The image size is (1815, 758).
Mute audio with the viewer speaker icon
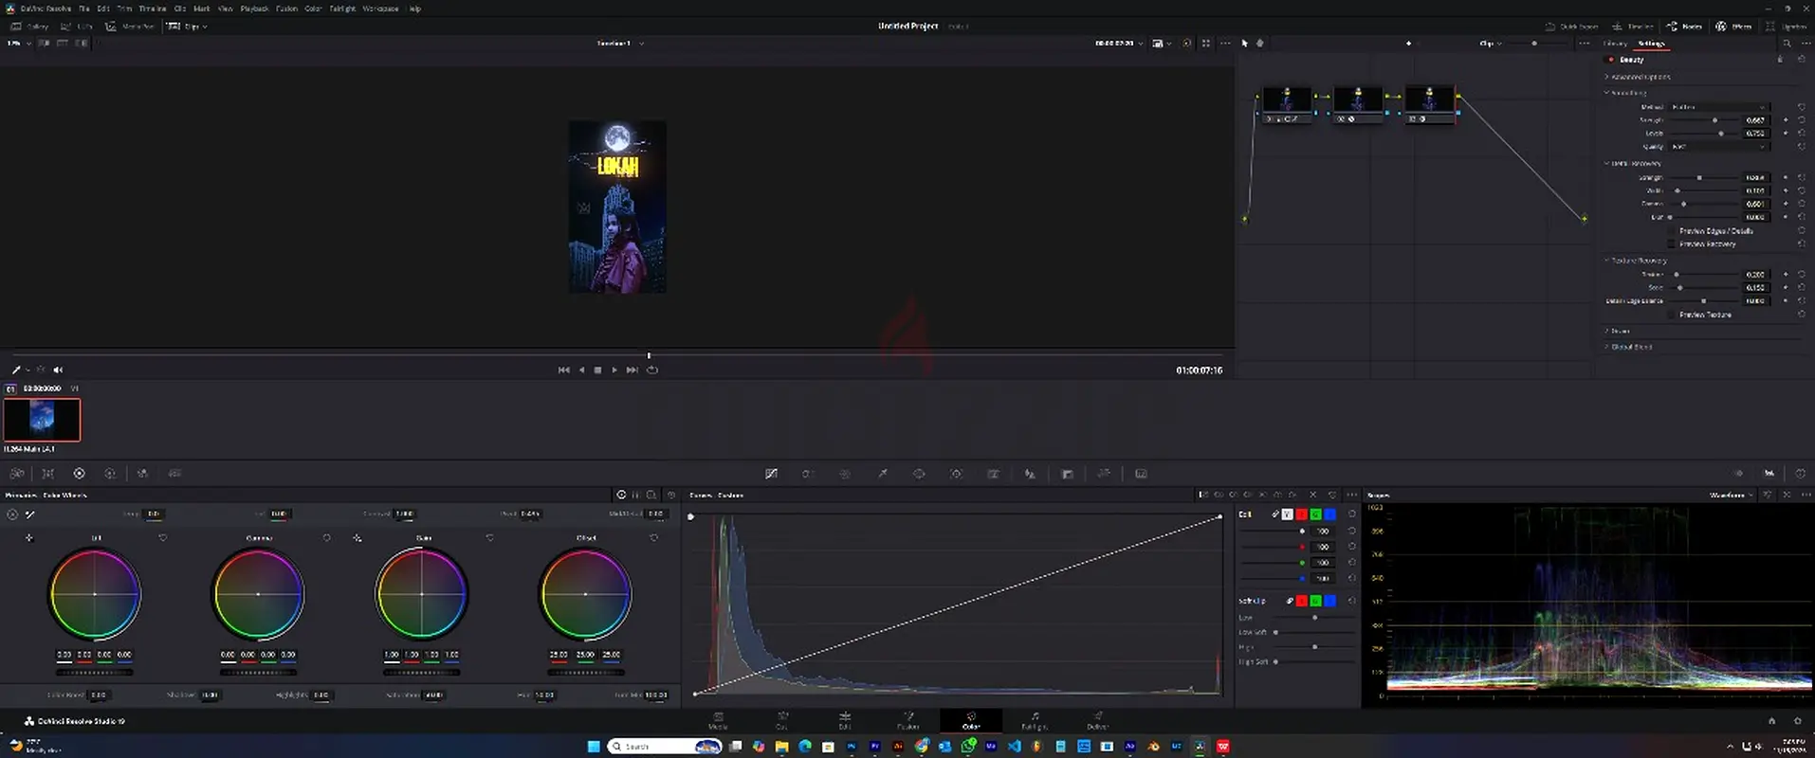[x=58, y=370]
